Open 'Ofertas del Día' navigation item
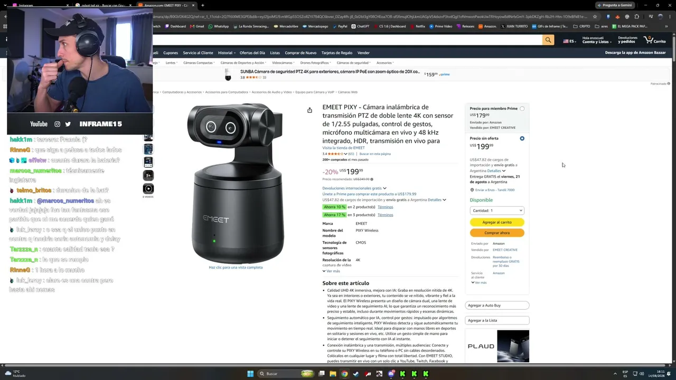The width and height of the screenshot is (676, 380). tap(252, 53)
